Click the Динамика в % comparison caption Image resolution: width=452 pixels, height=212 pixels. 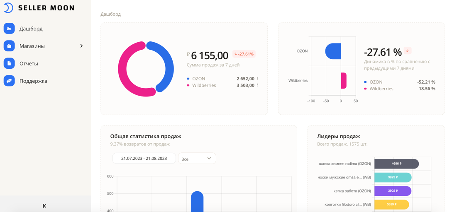pos(397,65)
